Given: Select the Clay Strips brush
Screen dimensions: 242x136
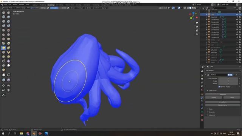Looking at the screenshot, I should [x=8, y=17].
